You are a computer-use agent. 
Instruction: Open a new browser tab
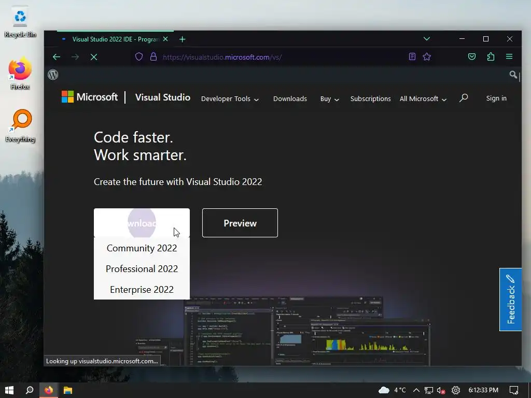point(182,39)
